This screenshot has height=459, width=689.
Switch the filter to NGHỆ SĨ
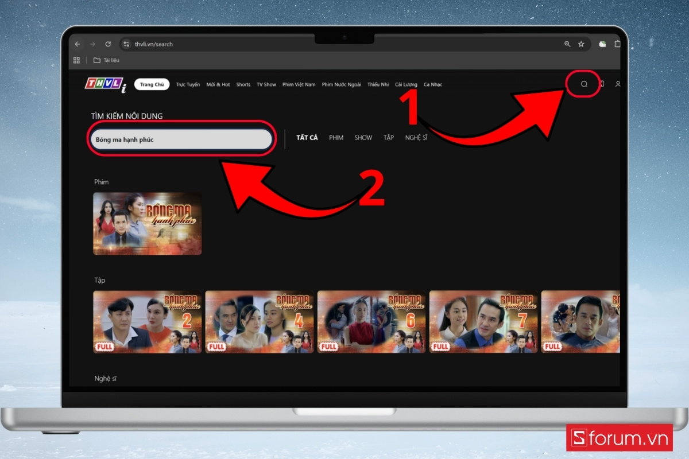coord(416,138)
